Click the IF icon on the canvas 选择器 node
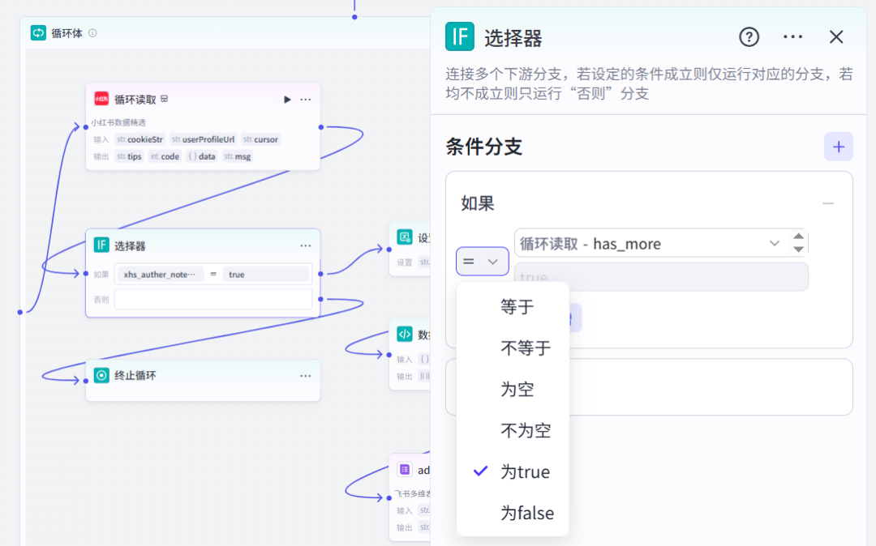 (101, 245)
